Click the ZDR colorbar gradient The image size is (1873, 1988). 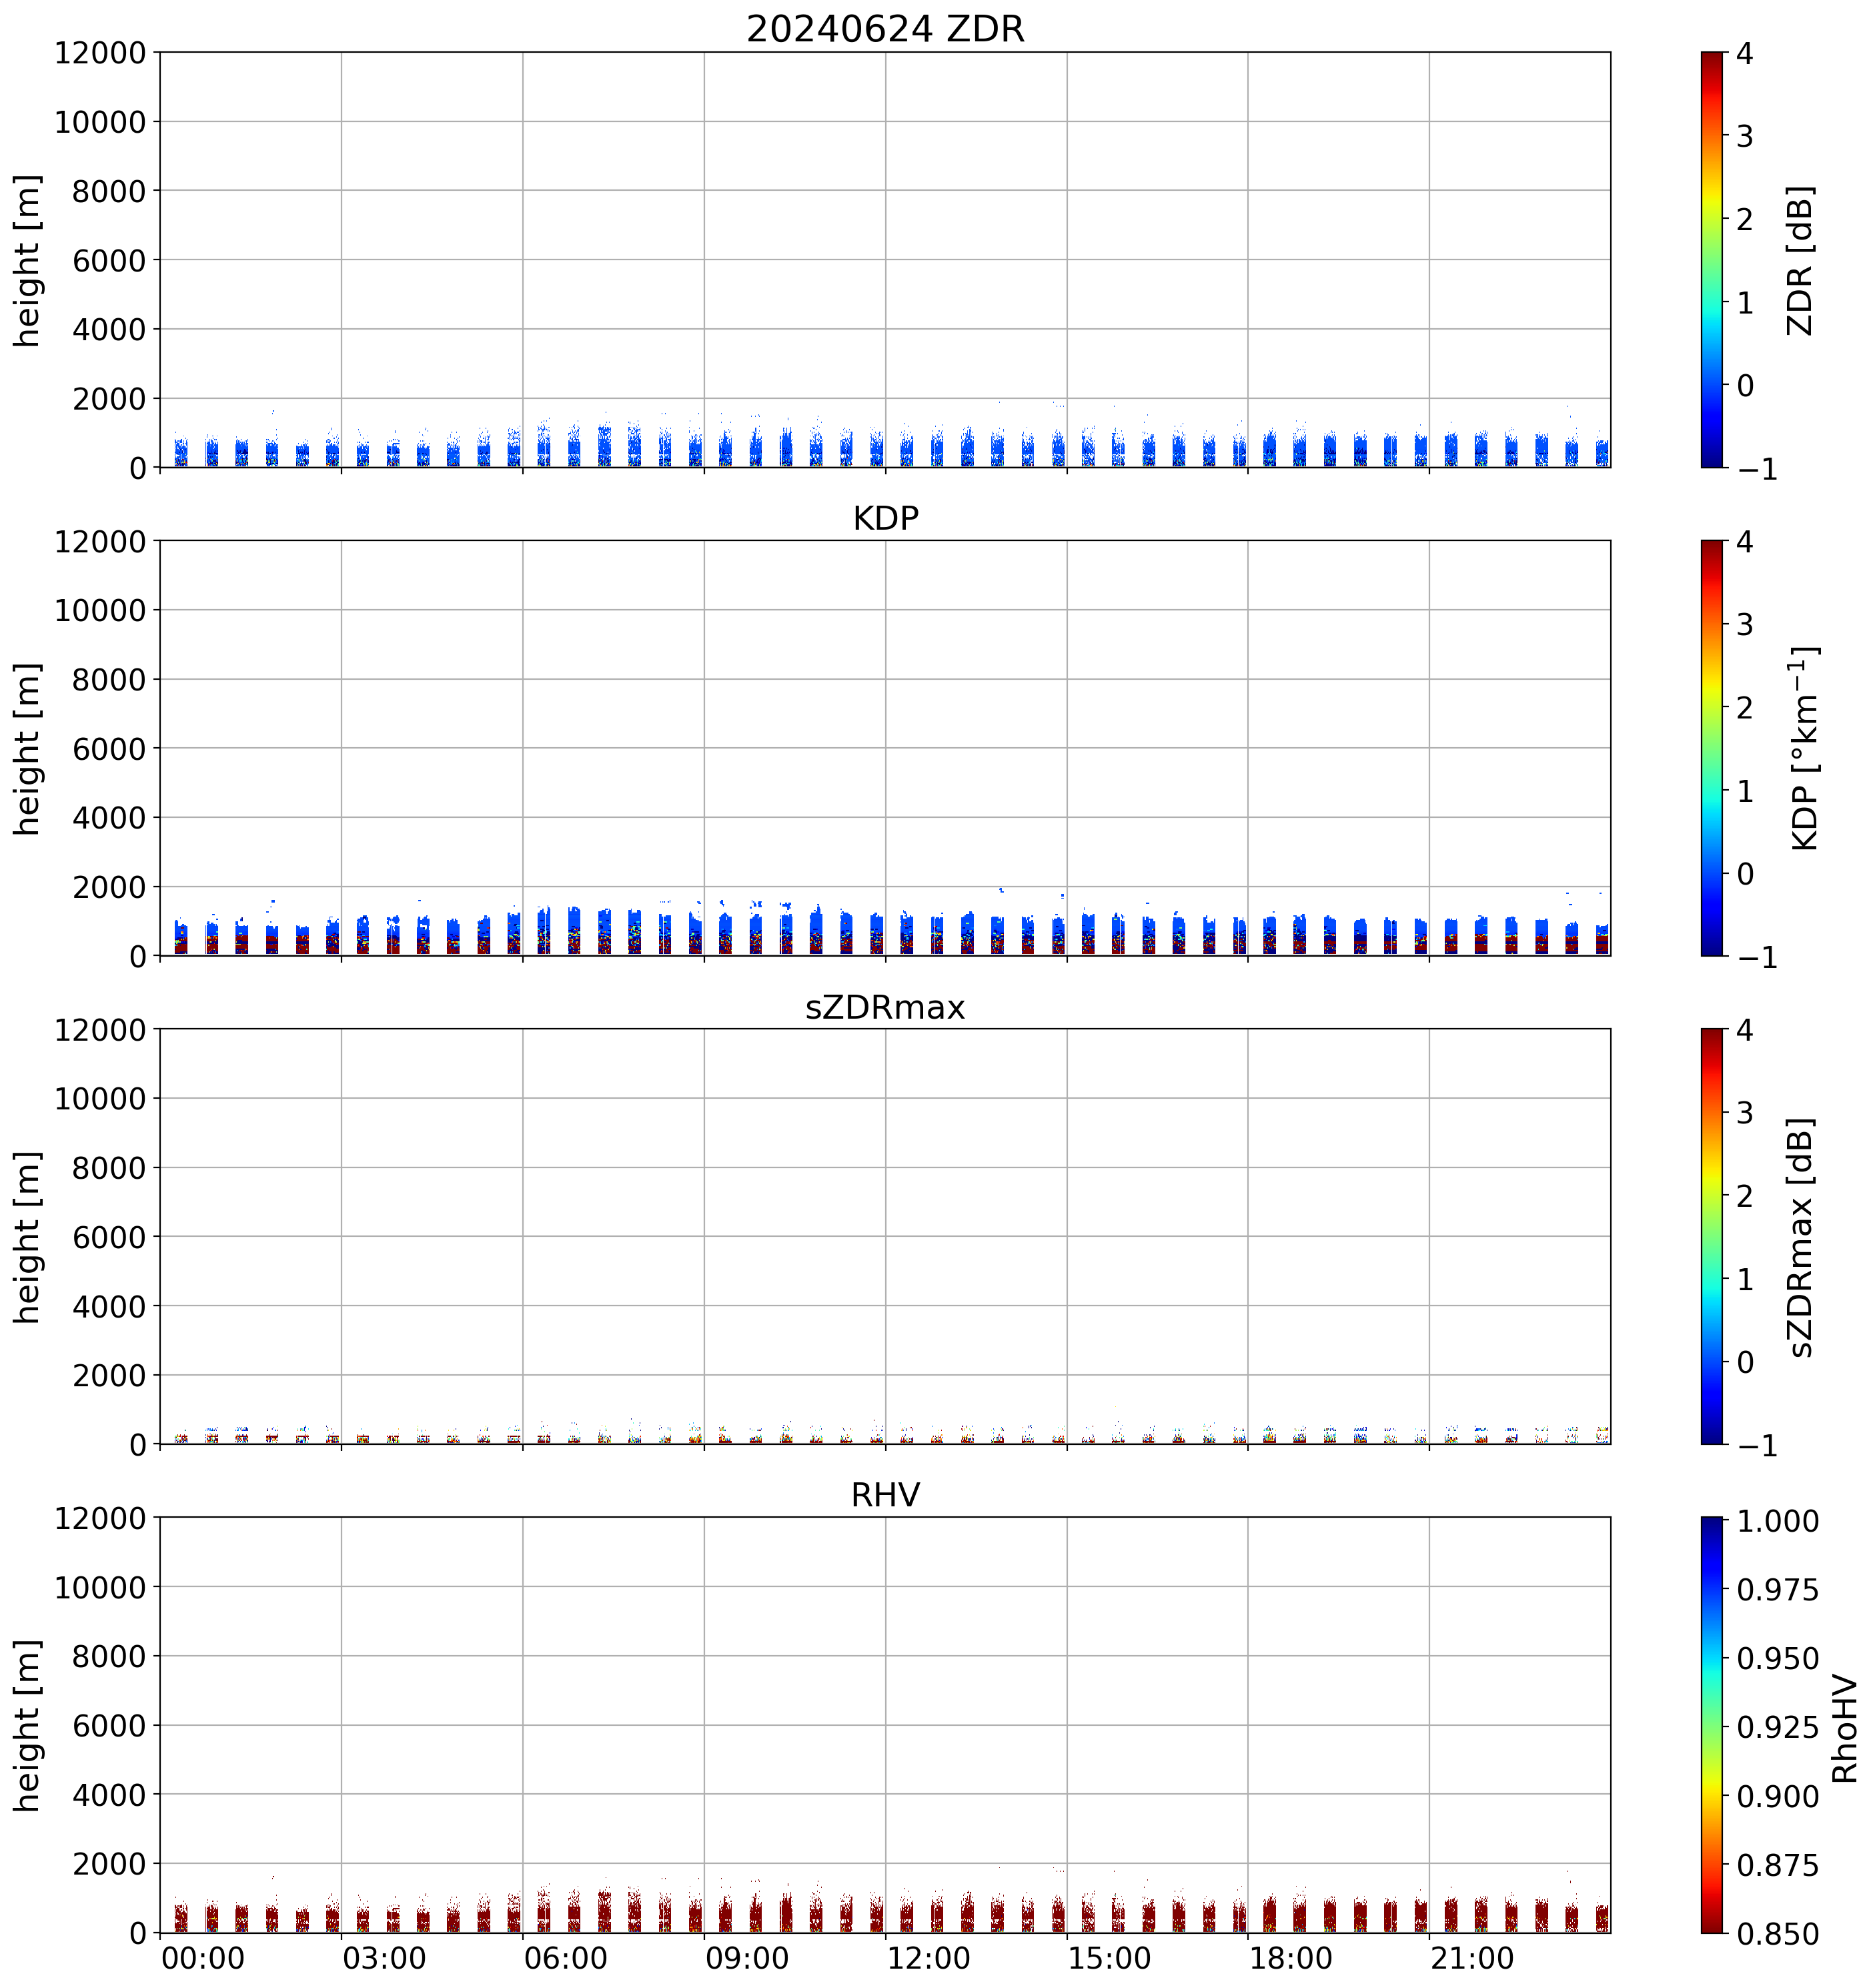1711,260
